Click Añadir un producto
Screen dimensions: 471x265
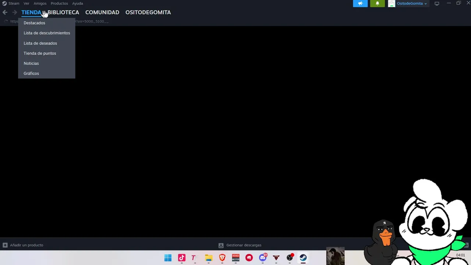coord(26,245)
